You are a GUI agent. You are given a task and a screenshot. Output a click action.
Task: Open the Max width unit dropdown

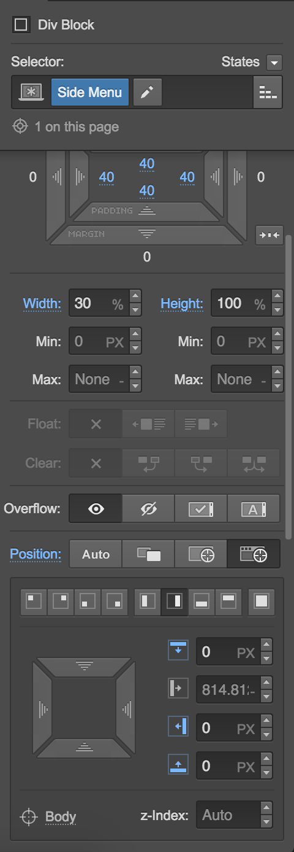(121, 379)
